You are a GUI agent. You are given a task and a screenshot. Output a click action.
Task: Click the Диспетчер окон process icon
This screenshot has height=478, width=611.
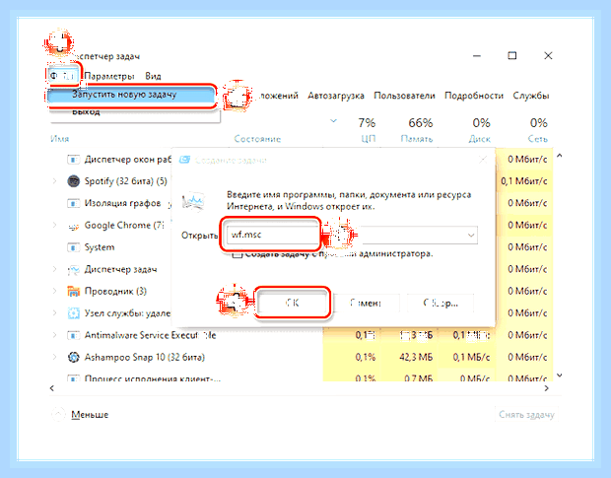point(73,160)
